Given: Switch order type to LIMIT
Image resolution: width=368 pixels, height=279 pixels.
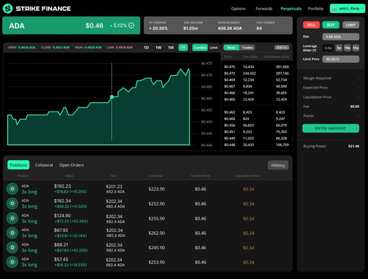Looking at the screenshot, I should click(351, 25).
